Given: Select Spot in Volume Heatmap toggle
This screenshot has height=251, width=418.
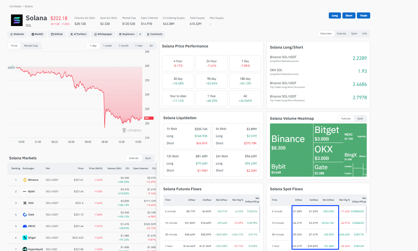Looking at the screenshot, I should [360, 119].
